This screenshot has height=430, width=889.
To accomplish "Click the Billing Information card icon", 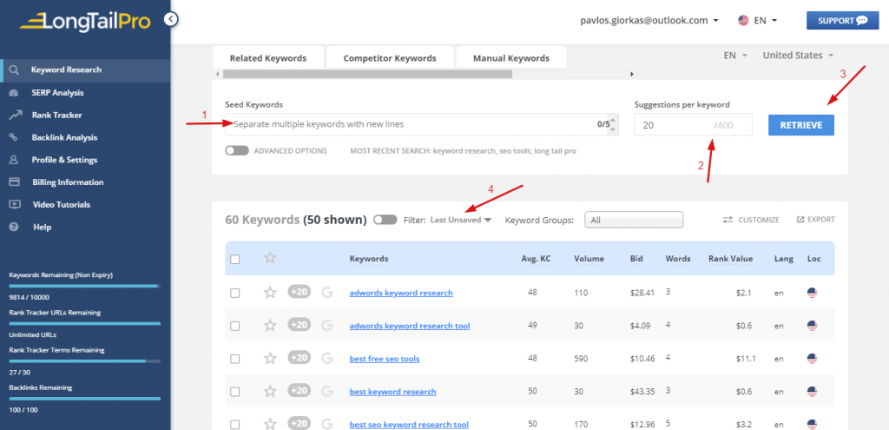I will click(x=15, y=182).
